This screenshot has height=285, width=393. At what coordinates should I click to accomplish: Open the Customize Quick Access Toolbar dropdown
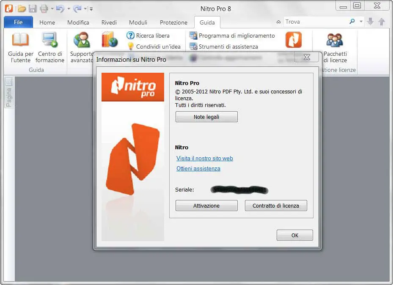pos(91,9)
